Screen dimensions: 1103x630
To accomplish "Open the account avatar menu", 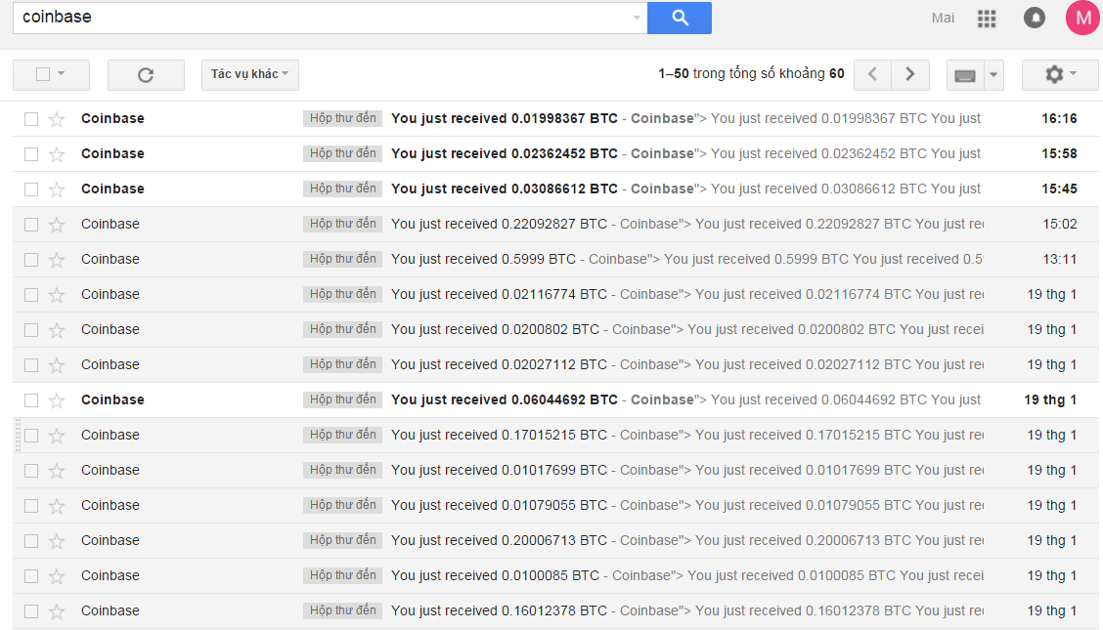I will (x=1082, y=18).
